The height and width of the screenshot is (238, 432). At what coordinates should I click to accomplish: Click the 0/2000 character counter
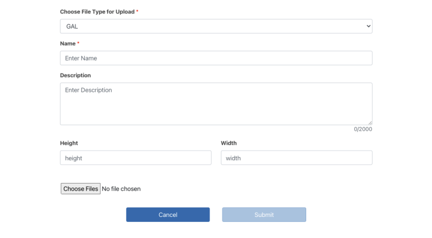point(363,129)
